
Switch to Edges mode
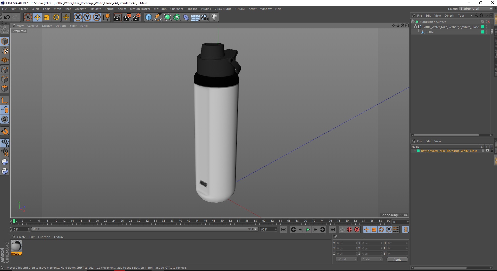[5, 79]
